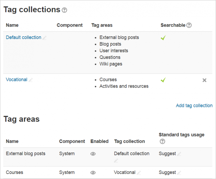Toggle searchable checkmark for Vocational collection
The height and width of the screenshot is (179, 216).
pyautogui.click(x=163, y=80)
